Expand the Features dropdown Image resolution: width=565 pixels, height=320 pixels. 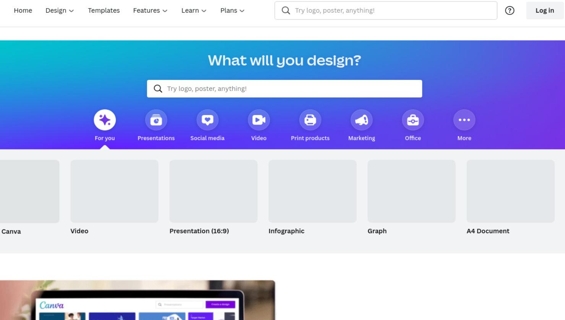click(150, 11)
